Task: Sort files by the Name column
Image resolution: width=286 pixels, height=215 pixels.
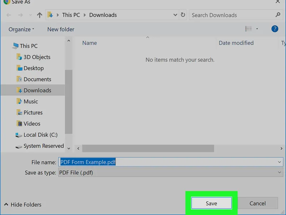Action: tap(89, 43)
